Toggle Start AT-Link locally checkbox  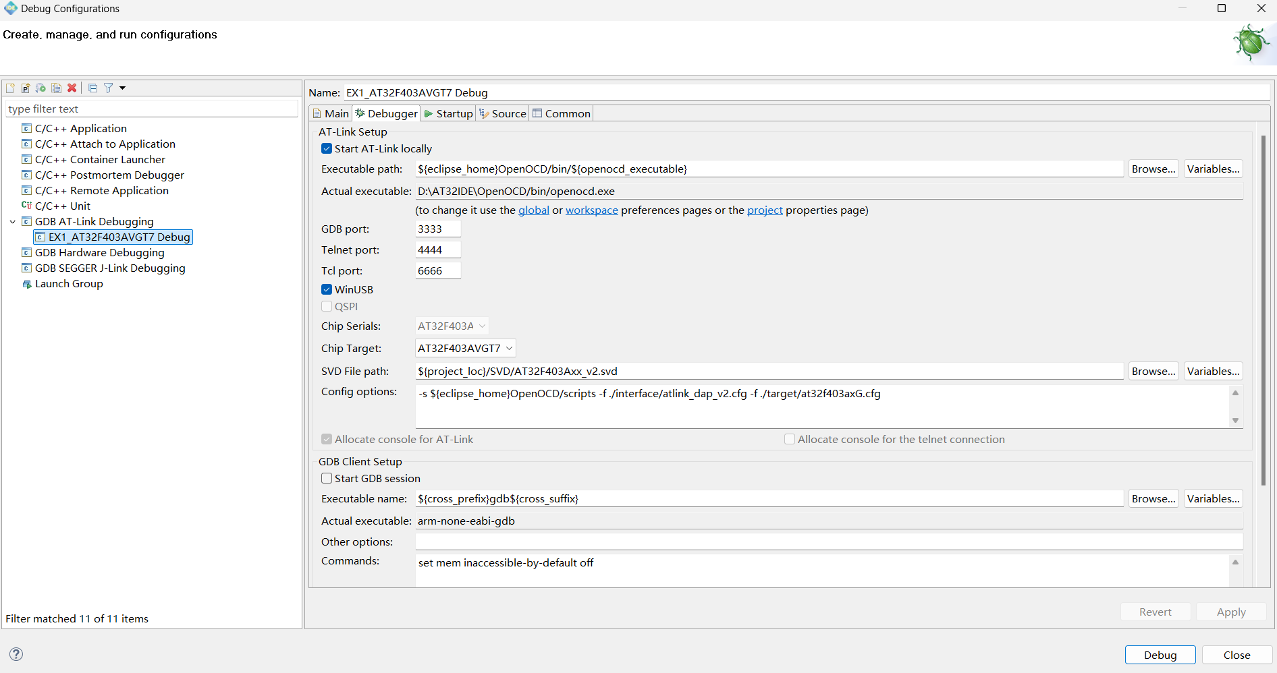click(x=327, y=148)
